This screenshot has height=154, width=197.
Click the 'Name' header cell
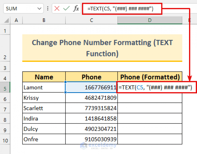[44, 77]
